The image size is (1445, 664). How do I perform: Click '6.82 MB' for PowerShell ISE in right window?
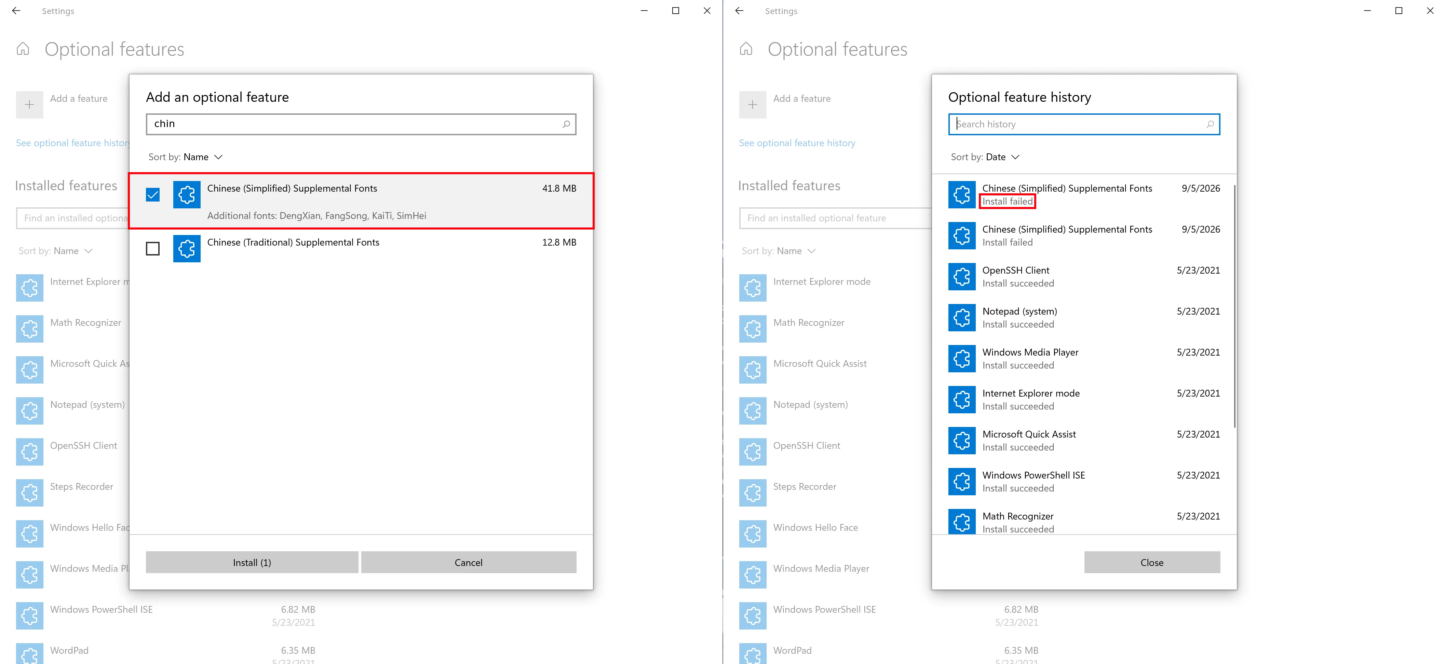click(x=1021, y=609)
